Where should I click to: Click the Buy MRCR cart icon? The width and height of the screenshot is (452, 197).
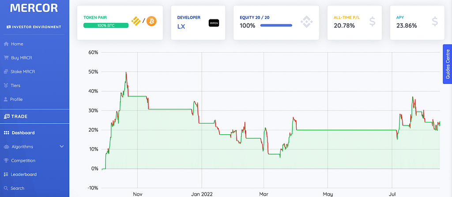tap(6, 58)
